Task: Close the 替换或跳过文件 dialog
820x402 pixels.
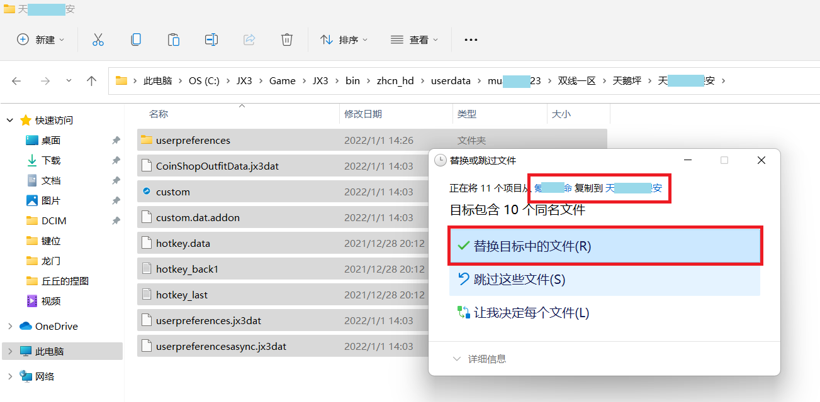Action: pos(761,160)
